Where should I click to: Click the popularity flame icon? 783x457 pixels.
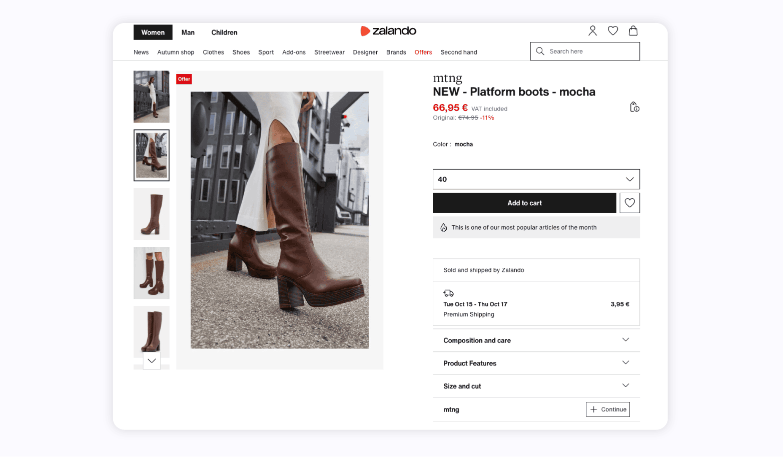coord(444,227)
